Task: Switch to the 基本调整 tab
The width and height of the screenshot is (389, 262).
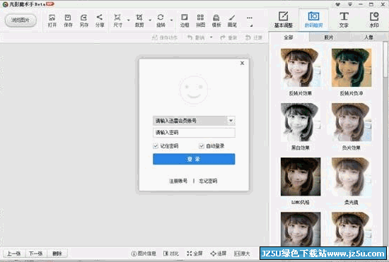Action: (x=284, y=20)
